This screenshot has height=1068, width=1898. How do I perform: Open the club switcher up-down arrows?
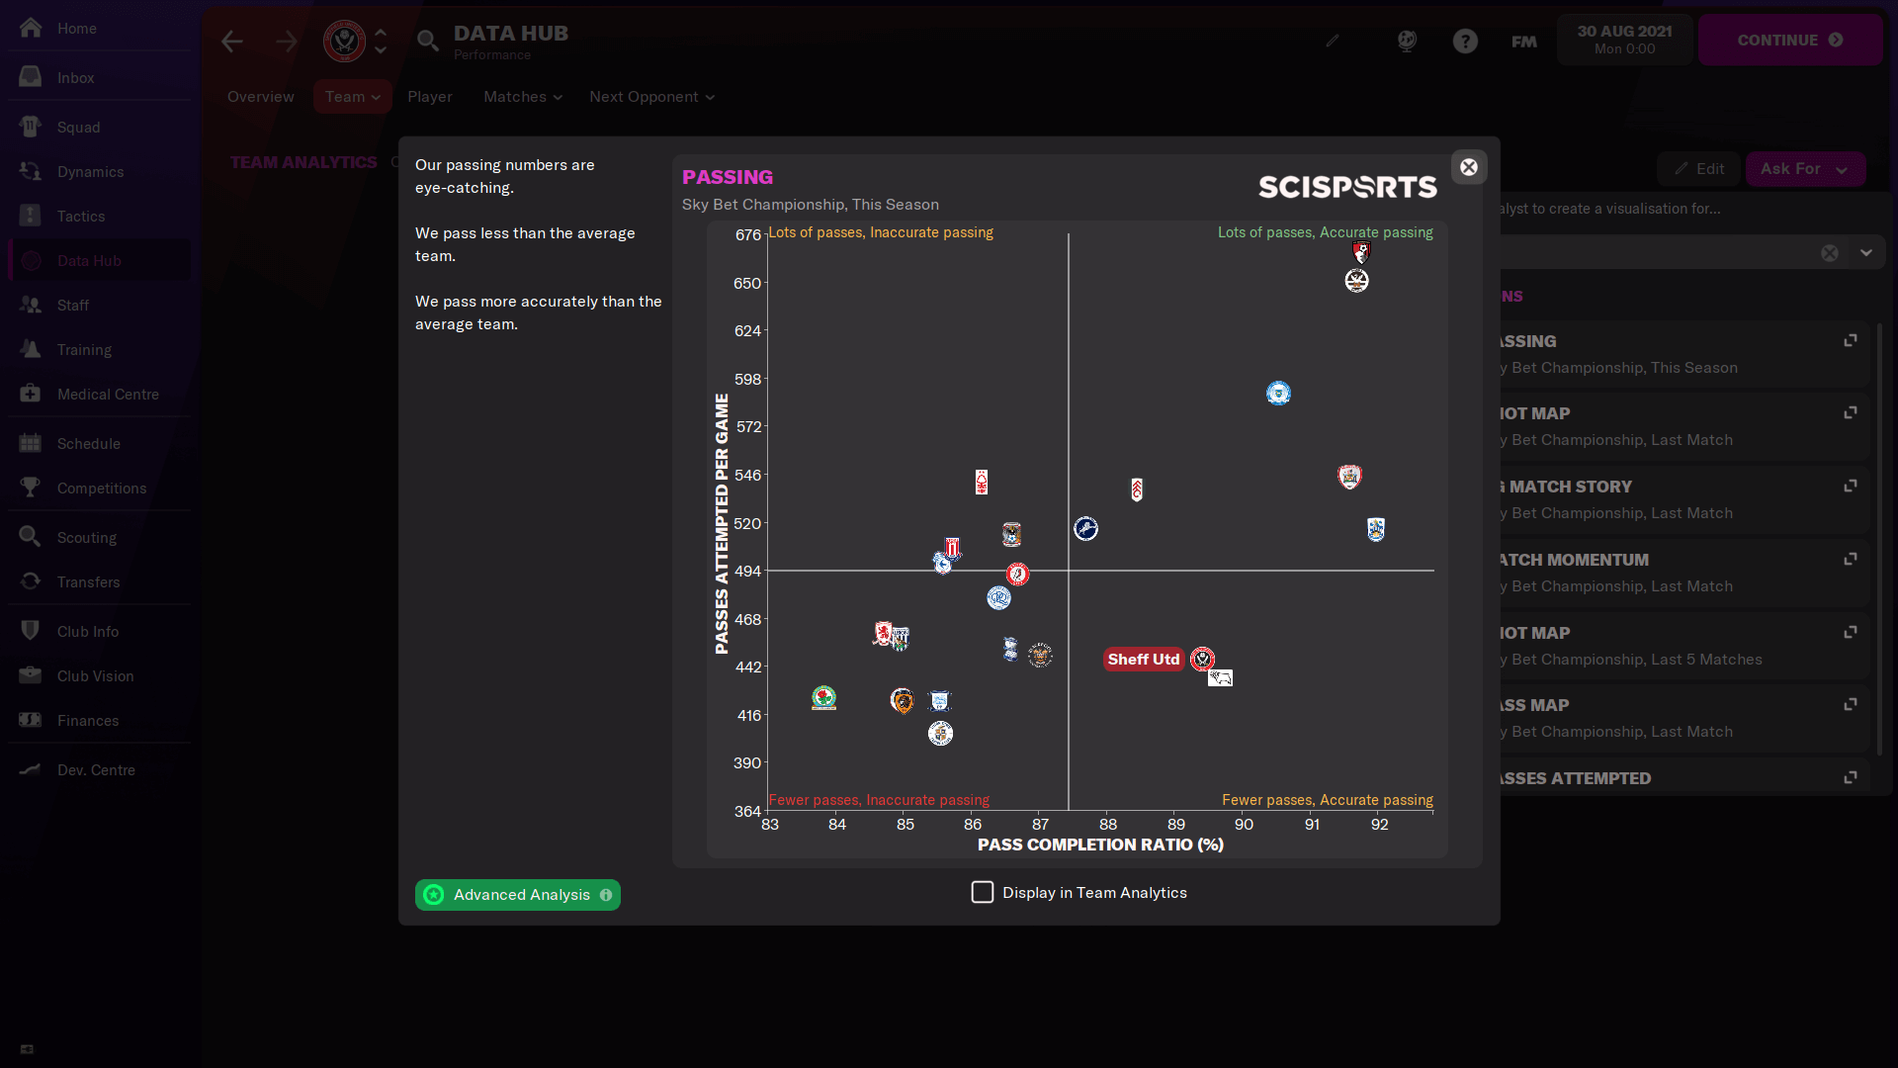[x=381, y=42]
